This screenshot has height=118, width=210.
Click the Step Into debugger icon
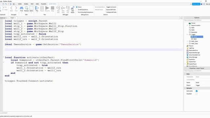tap(58, 8)
